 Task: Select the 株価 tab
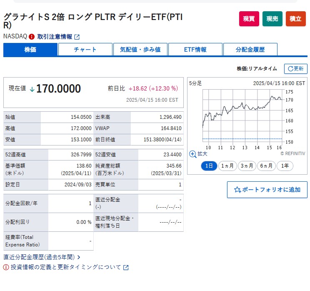[x=30, y=50]
